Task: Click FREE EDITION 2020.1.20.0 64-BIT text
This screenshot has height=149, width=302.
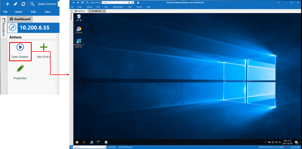Action: tap(271, 147)
